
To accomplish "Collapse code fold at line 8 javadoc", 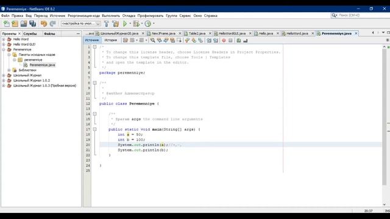I will tap(95, 83).
